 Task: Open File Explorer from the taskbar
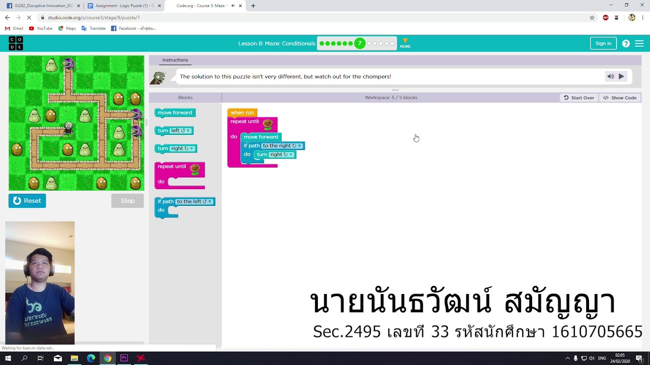point(74,358)
